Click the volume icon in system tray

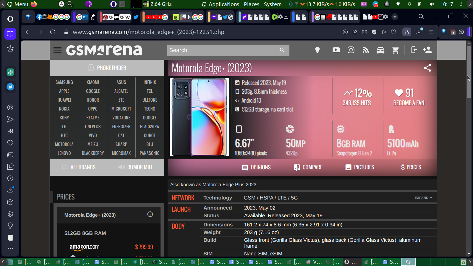pos(432,4)
